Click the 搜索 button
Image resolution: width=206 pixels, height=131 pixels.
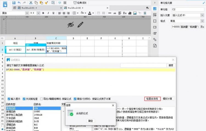point(171,65)
